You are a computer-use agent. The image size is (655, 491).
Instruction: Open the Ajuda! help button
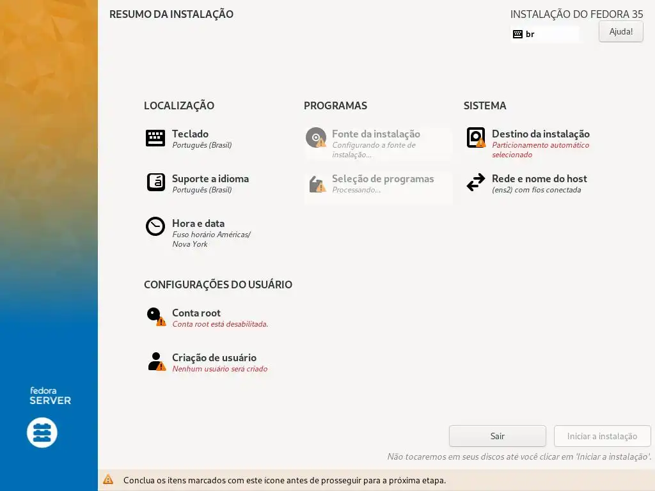tap(620, 32)
